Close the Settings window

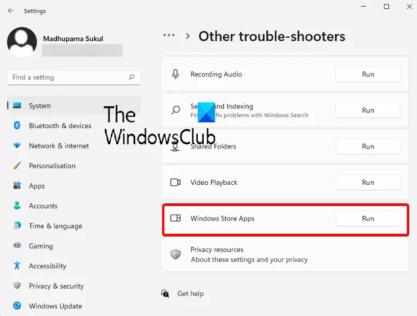pyautogui.click(x=409, y=7)
